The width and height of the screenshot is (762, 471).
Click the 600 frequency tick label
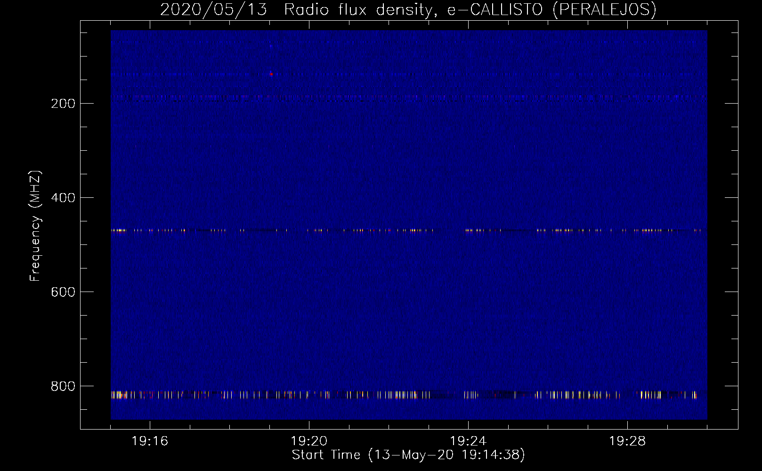(x=63, y=292)
